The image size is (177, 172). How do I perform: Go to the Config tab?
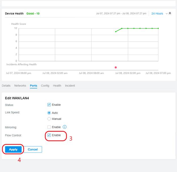pos(45,86)
